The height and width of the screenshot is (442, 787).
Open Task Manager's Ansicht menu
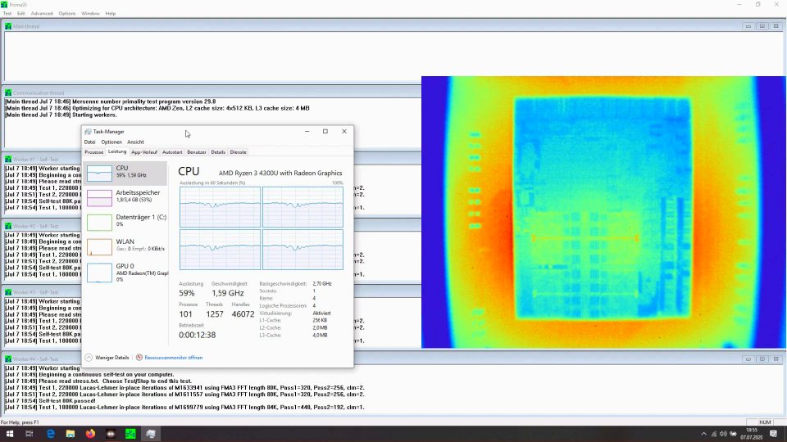(135, 142)
